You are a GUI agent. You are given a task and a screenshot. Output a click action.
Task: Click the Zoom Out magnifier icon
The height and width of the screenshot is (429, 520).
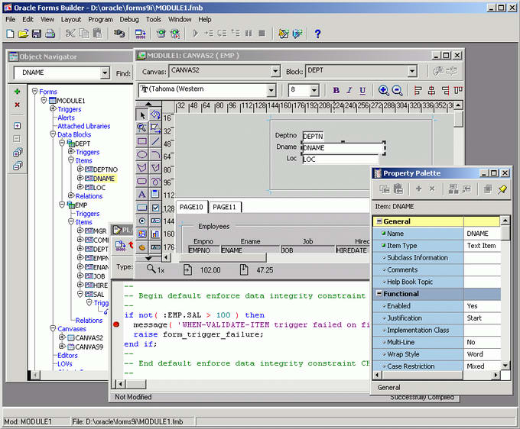(x=397, y=90)
